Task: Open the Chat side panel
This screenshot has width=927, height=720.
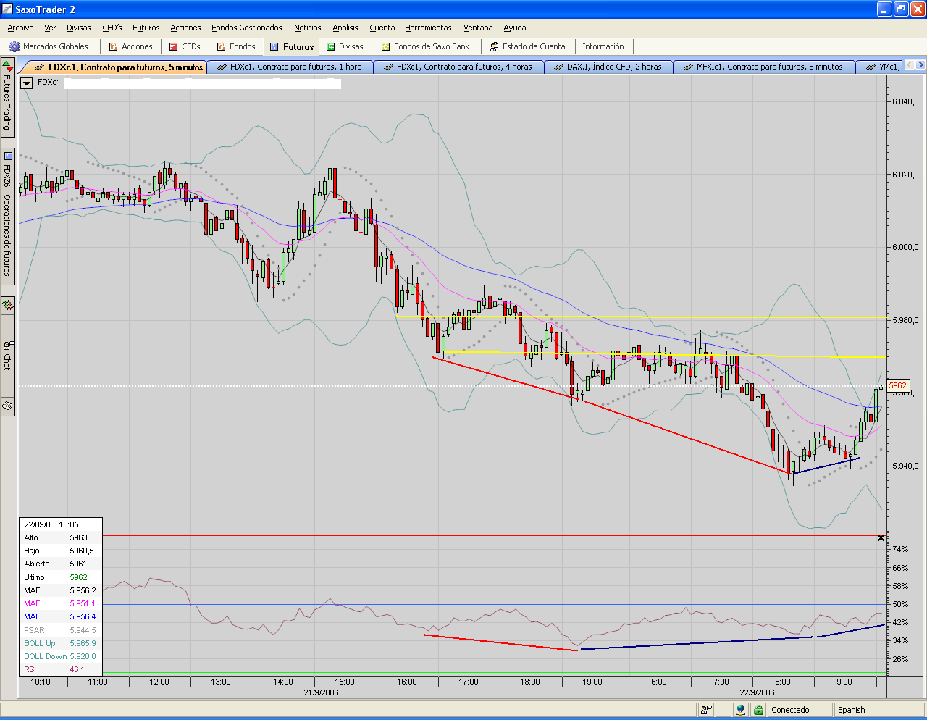Action: (7, 356)
